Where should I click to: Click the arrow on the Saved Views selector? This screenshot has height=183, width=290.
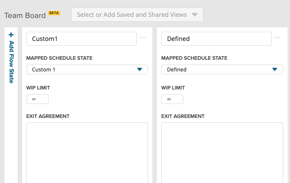pos(195,15)
